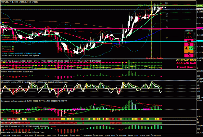Viewport: 203px width, 137px height.
Task: Click the thick magenta horizontal level line
Action: point(98,28)
